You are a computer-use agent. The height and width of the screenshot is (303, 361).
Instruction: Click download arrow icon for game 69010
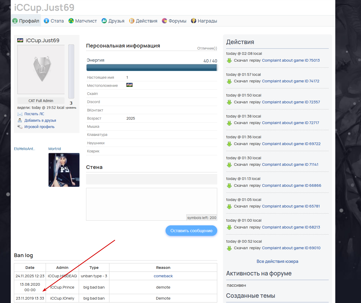click(229, 248)
